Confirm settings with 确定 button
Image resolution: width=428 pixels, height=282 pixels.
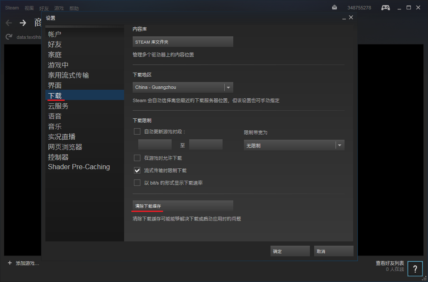tap(290, 251)
